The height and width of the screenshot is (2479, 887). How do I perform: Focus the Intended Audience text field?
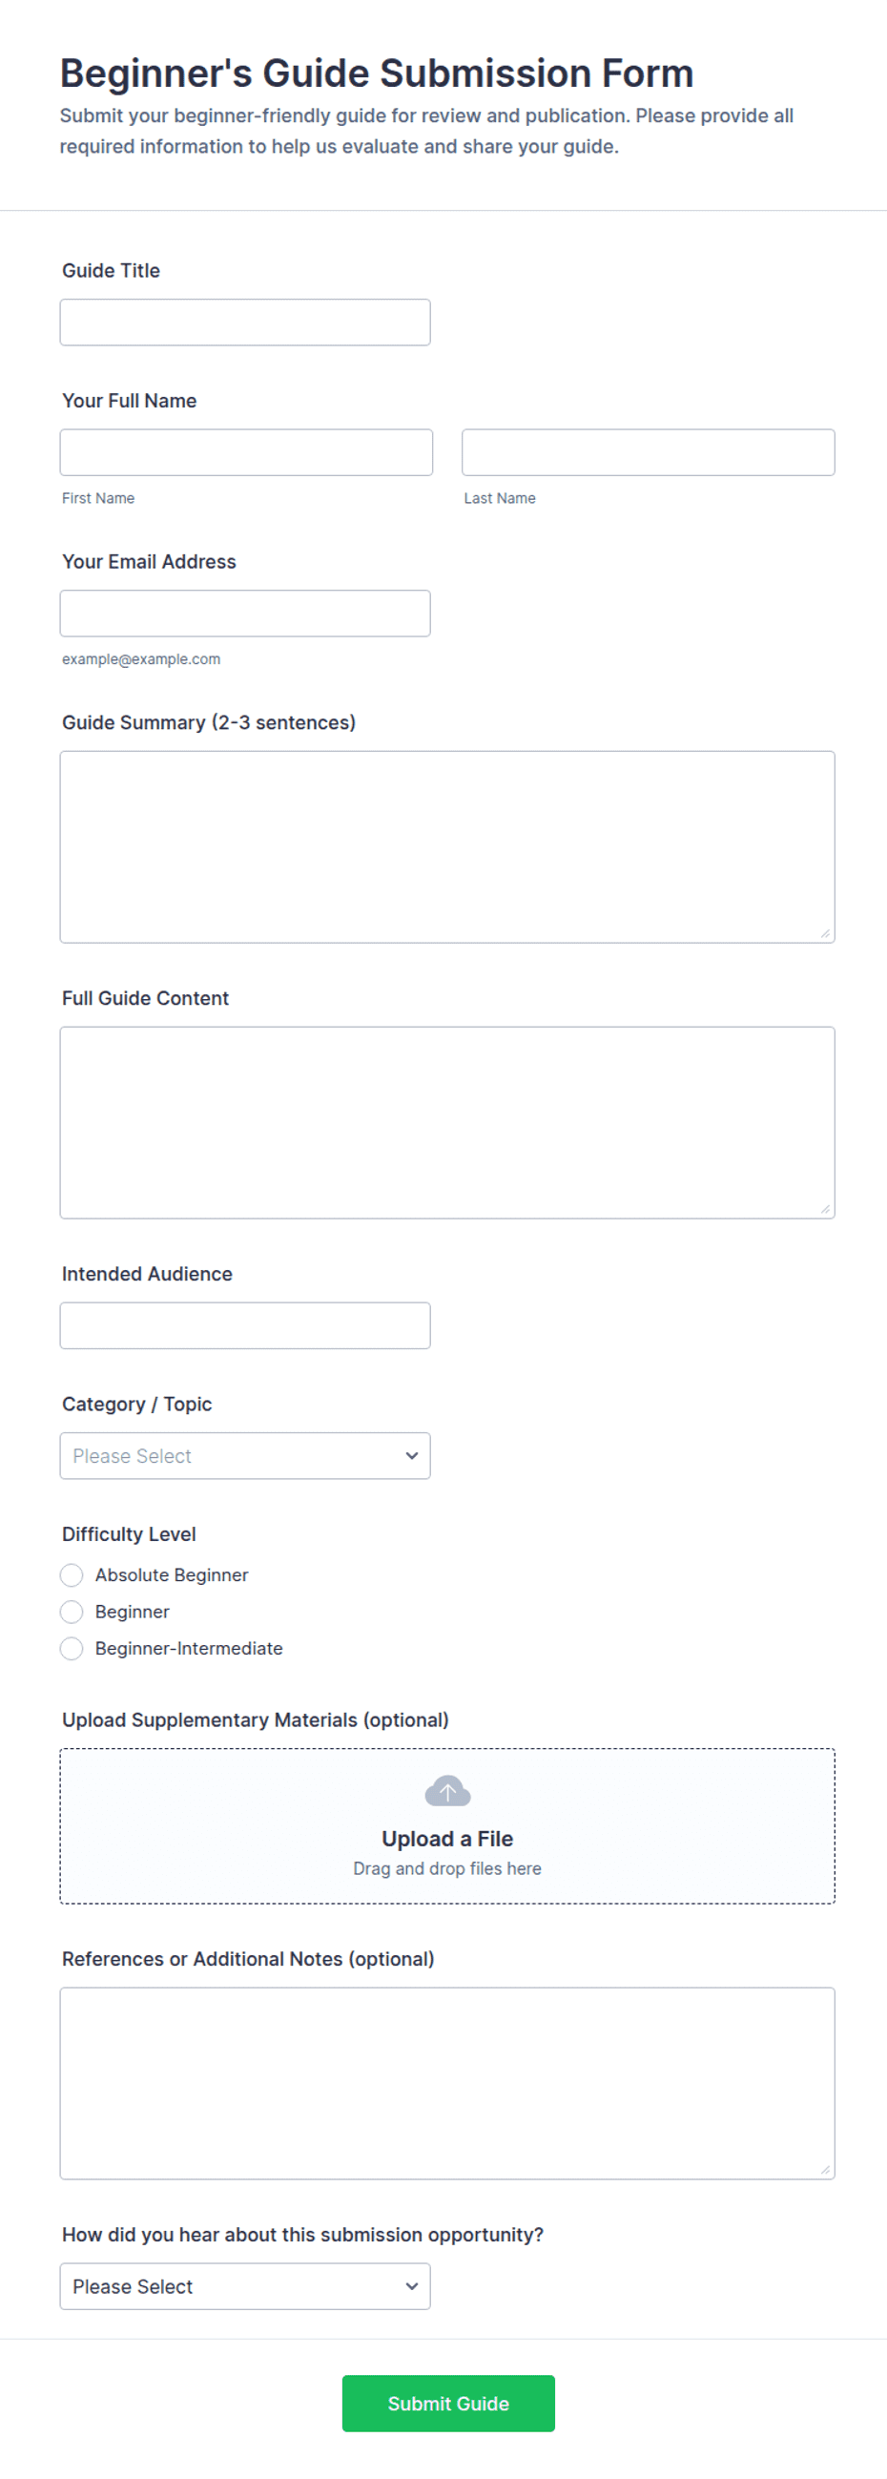245,1325
